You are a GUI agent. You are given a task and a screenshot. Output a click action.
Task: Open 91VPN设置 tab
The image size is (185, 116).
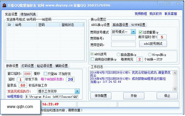[138, 25]
